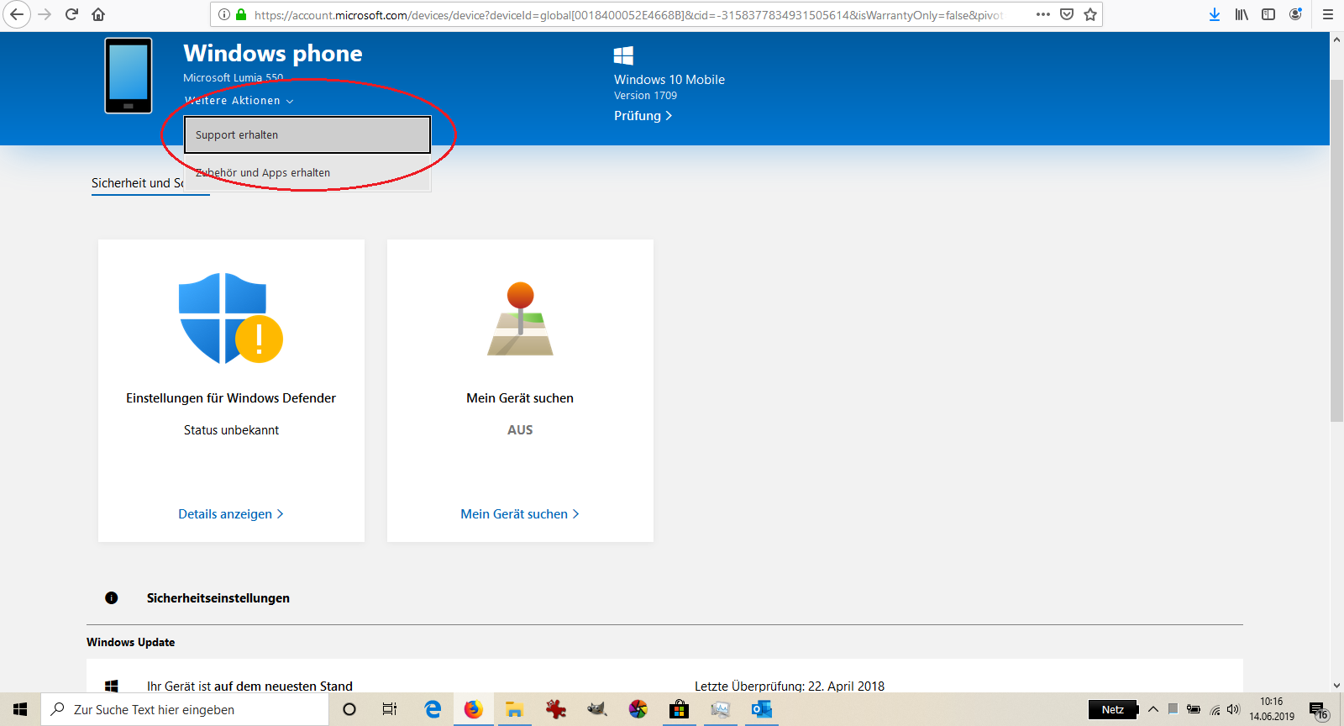Open the downloads arrow in toolbar
This screenshot has height=726, width=1344.
coord(1215,14)
